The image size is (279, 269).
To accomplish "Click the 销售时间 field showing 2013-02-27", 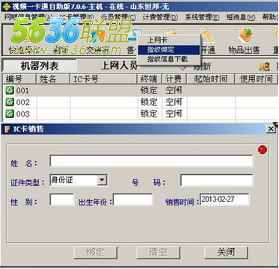I will (x=224, y=200).
